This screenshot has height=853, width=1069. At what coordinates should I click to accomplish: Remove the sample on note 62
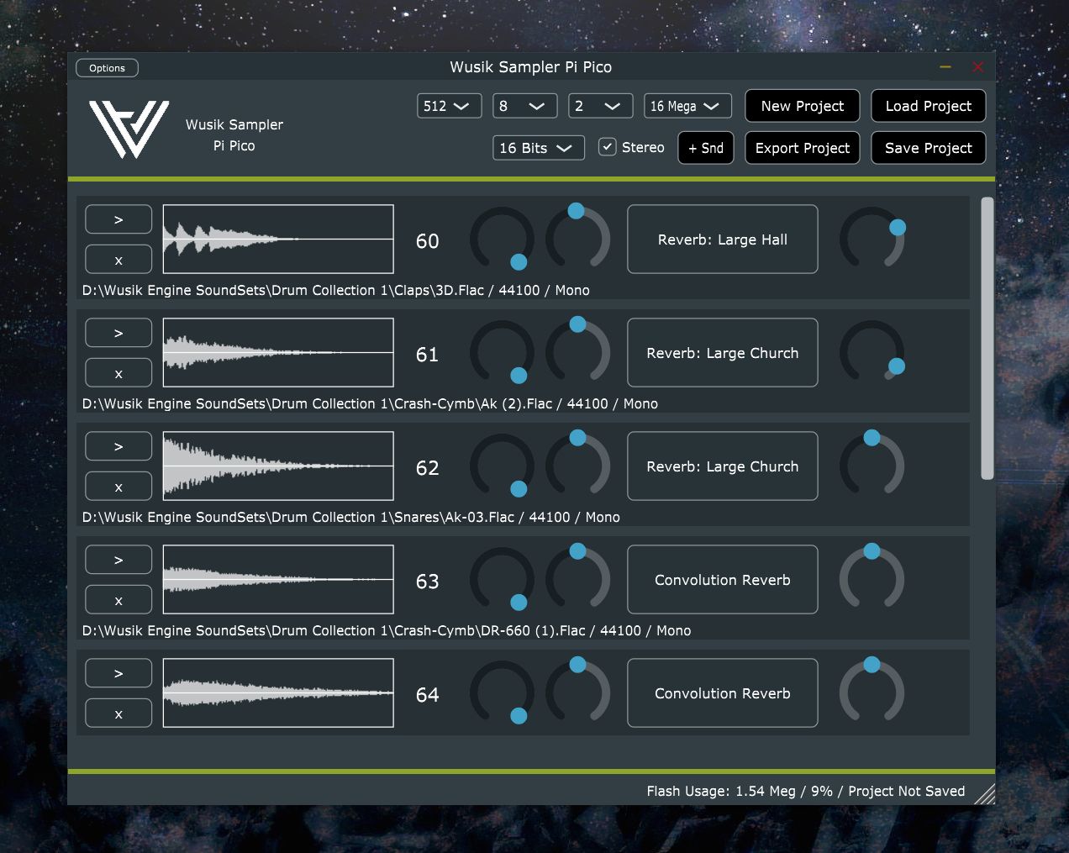click(x=118, y=487)
